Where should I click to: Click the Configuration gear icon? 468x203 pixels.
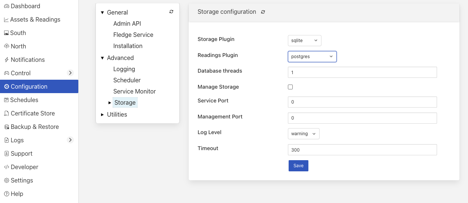(6, 86)
